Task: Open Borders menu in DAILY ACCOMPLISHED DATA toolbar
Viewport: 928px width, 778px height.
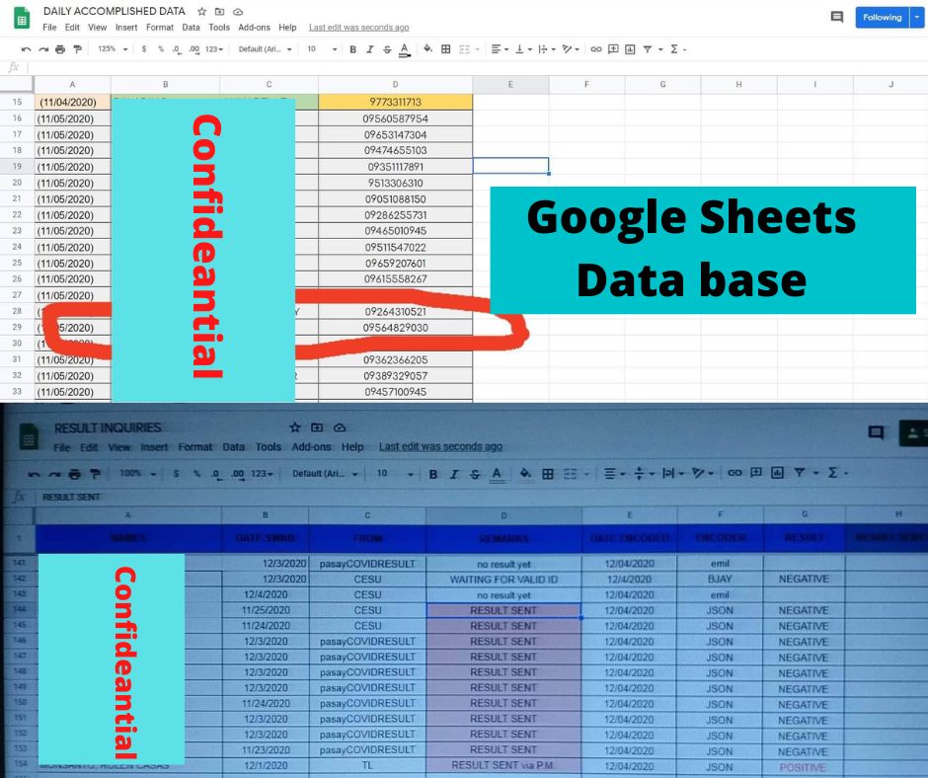Action: point(445,49)
